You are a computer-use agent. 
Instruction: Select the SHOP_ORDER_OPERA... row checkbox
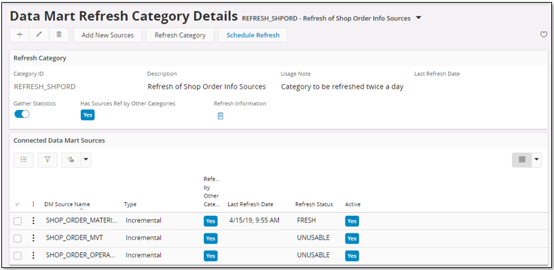[x=18, y=256]
